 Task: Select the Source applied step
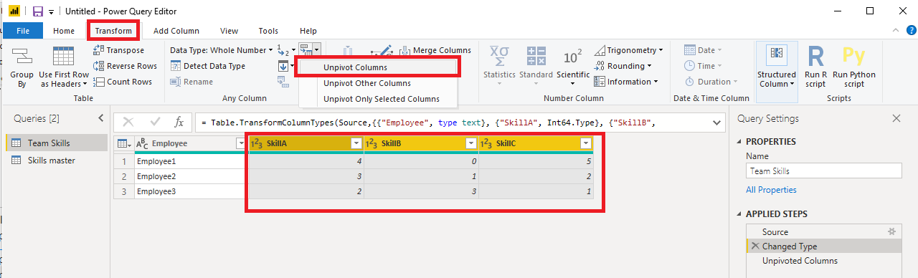(x=823, y=231)
